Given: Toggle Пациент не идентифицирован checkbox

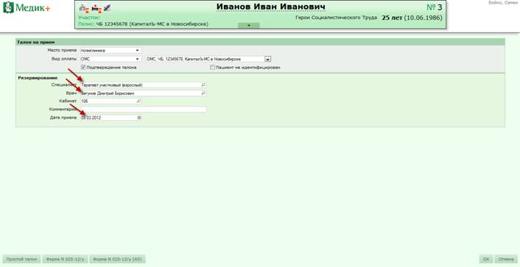Looking at the screenshot, I should [x=212, y=67].
